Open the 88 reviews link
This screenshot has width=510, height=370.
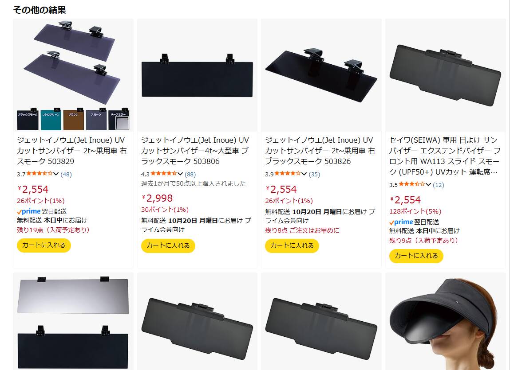[190, 174]
